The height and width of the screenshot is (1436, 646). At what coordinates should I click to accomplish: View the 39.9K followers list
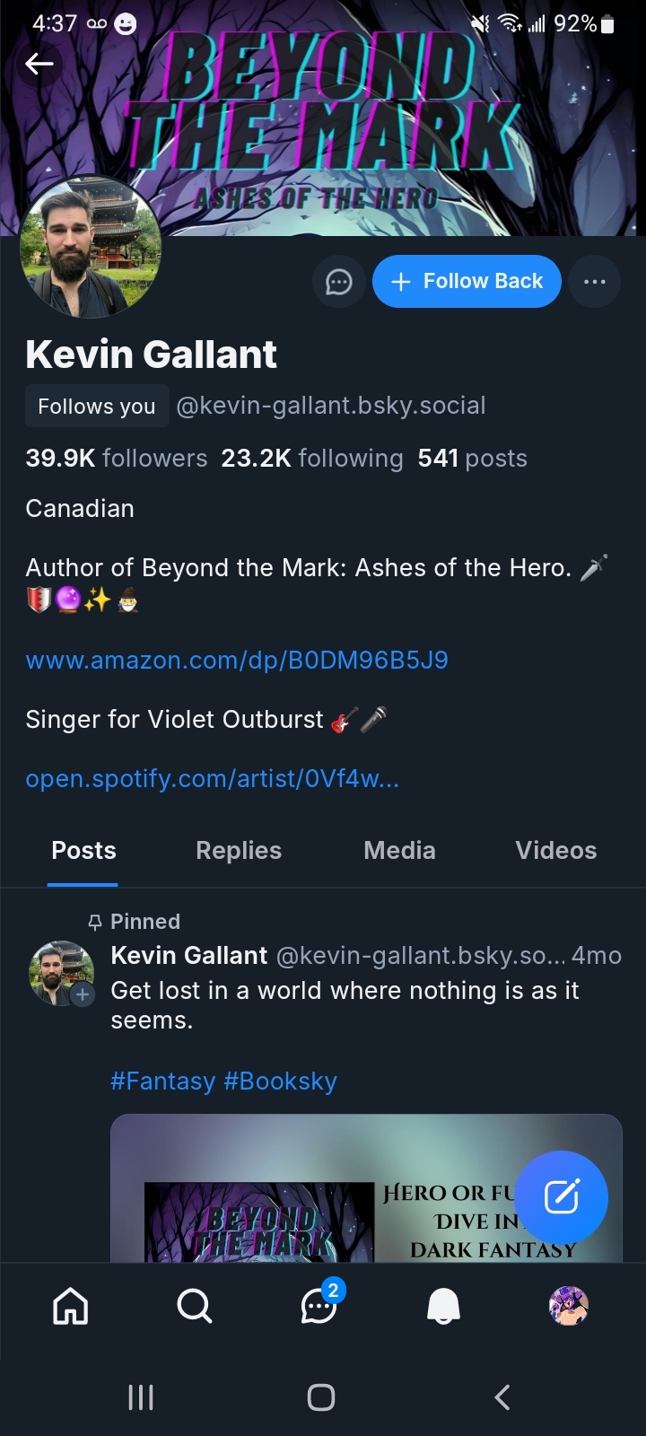pos(117,458)
